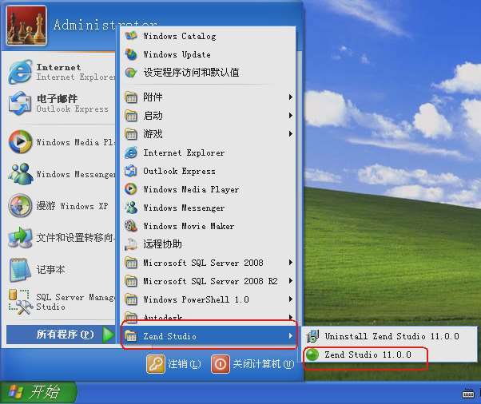Image resolution: width=481 pixels, height=404 pixels.
Task: Click Uninstall Zend Studio 11.0.0 icon
Action: [312, 336]
